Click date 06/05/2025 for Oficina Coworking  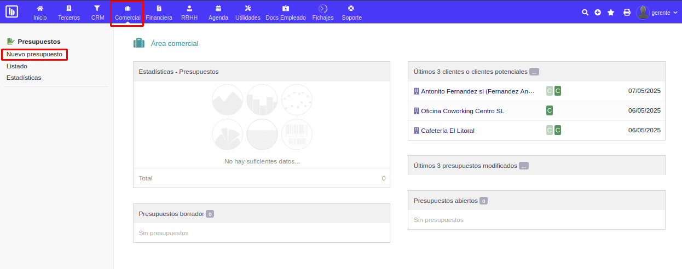coord(644,110)
